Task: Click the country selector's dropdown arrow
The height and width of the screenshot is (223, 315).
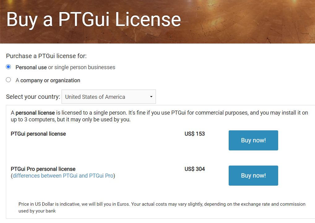Action: 151,97
